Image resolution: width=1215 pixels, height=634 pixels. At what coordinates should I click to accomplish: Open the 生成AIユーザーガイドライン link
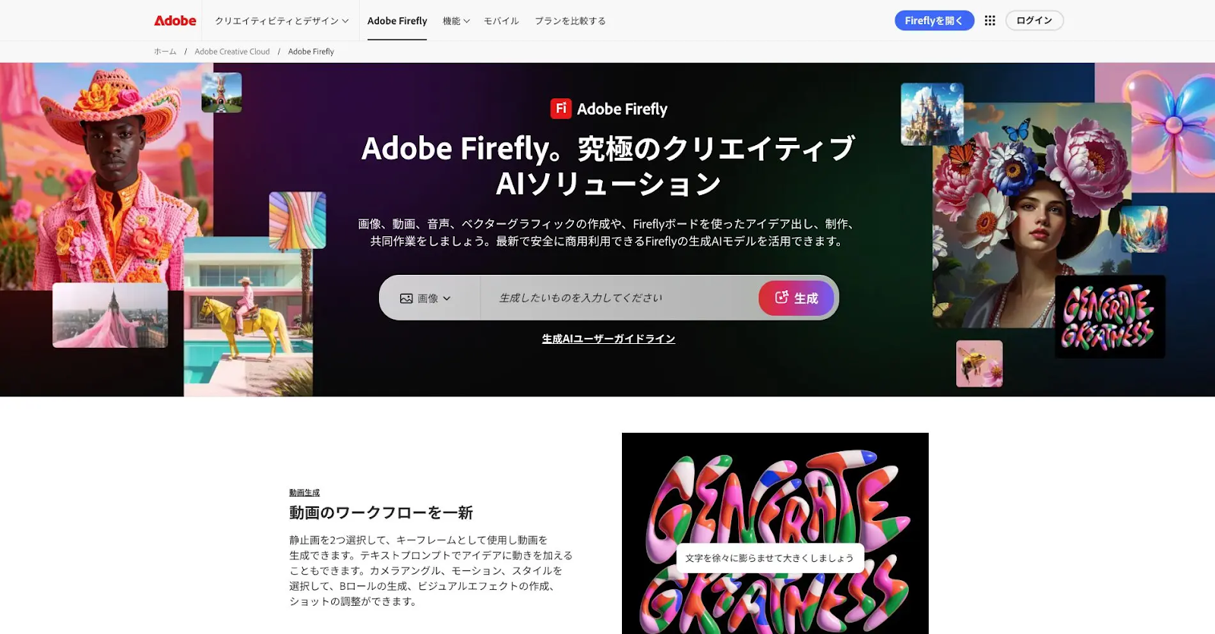pyautogui.click(x=608, y=339)
